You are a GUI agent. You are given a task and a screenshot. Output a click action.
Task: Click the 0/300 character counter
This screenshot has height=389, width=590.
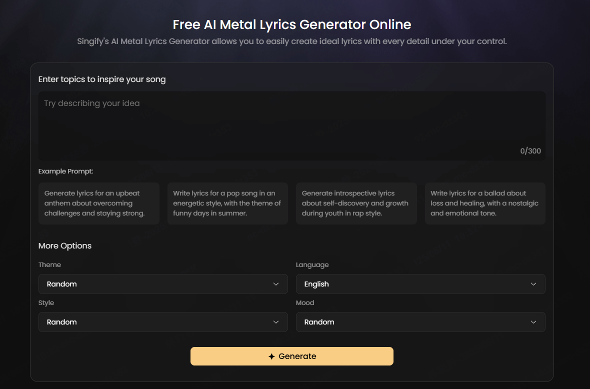530,150
